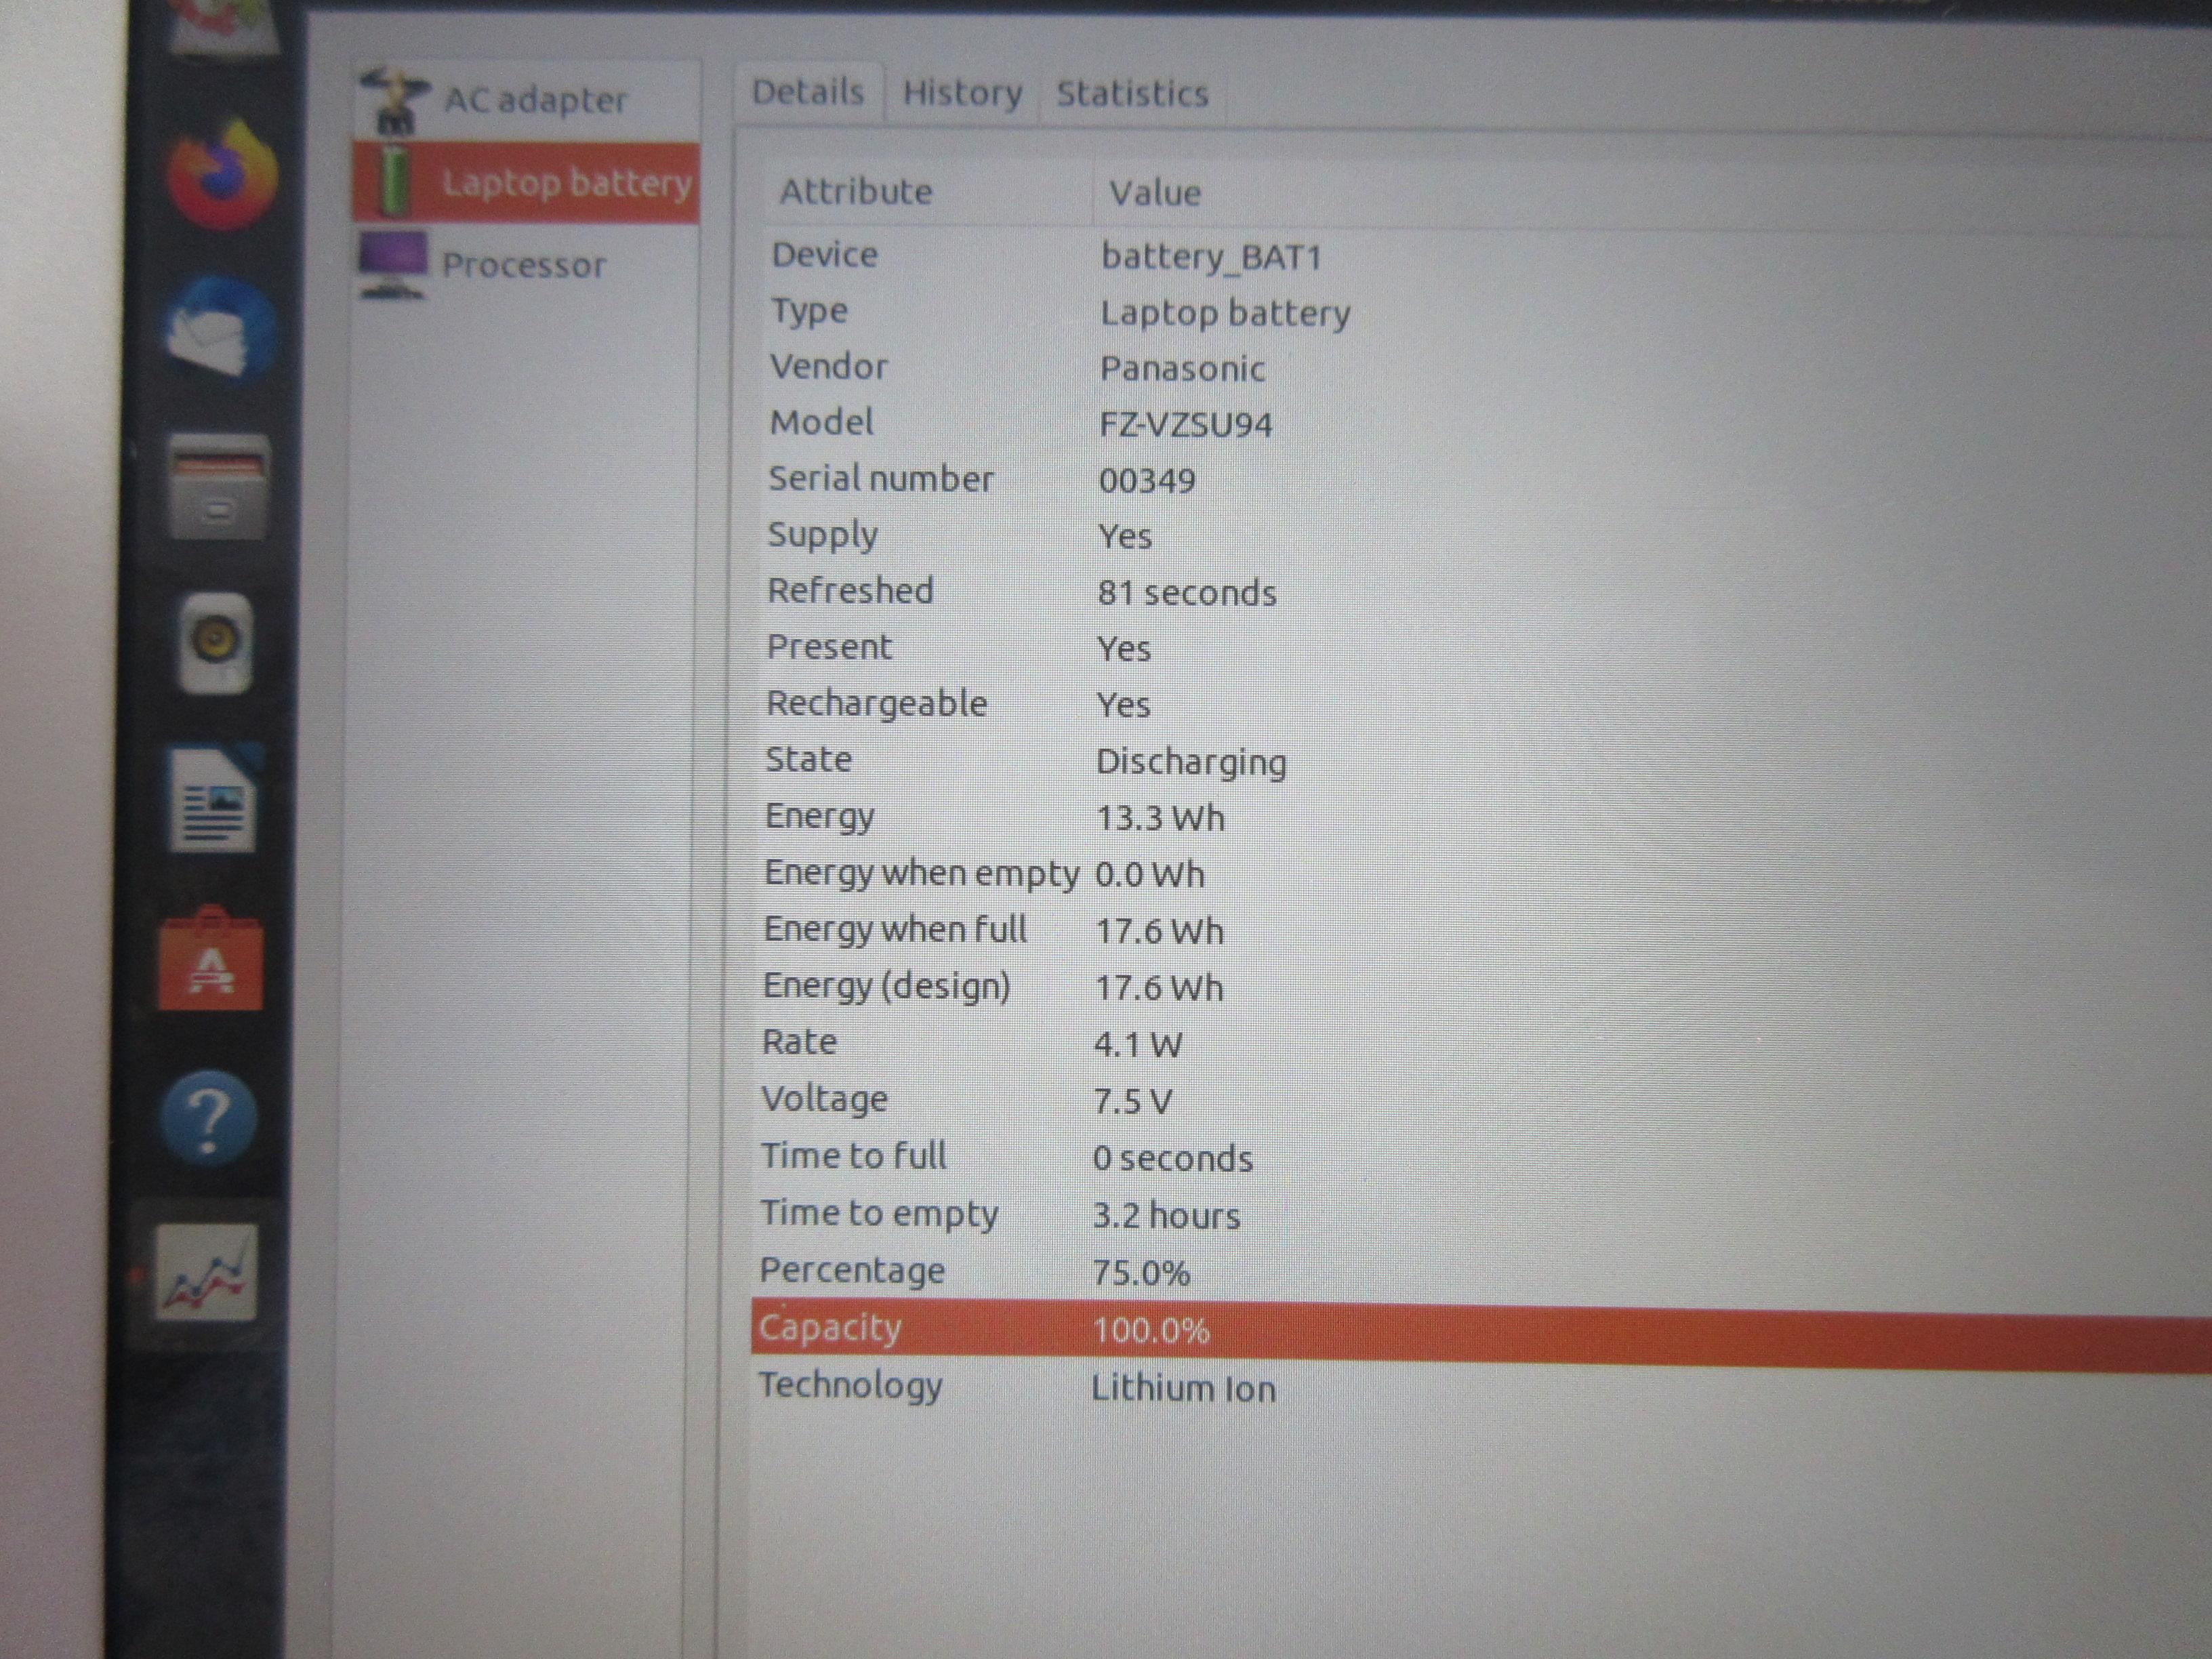
Task: Launch Rhythmbox speaker icon in dock
Action: (215, 644)
